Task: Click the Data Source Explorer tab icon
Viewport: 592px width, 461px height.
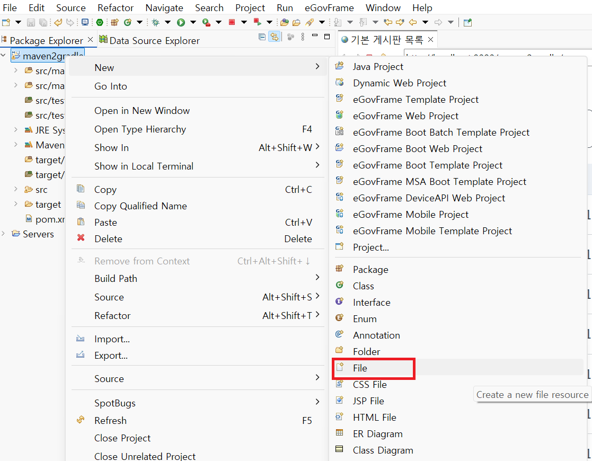Action: coord(103,40)
